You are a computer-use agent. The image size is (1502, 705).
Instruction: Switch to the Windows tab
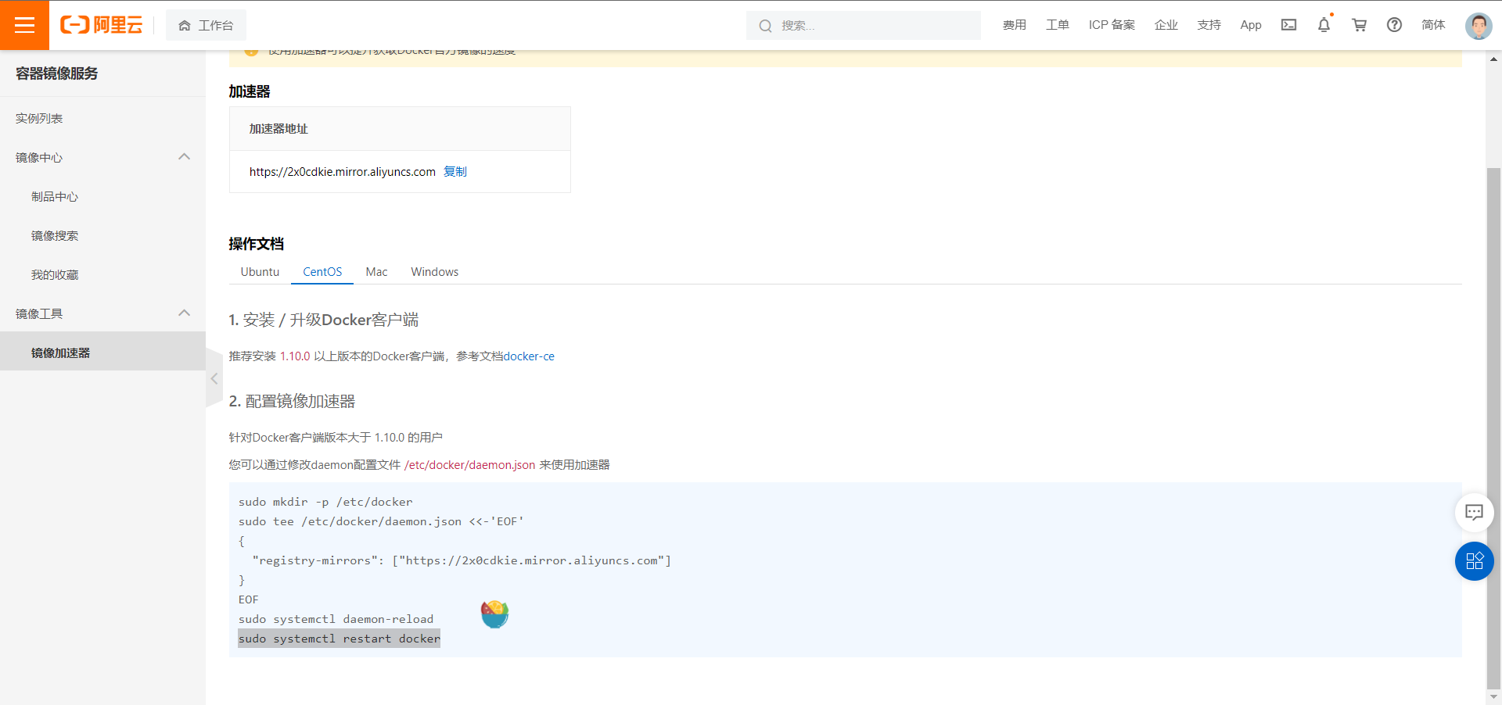[434, 272]
